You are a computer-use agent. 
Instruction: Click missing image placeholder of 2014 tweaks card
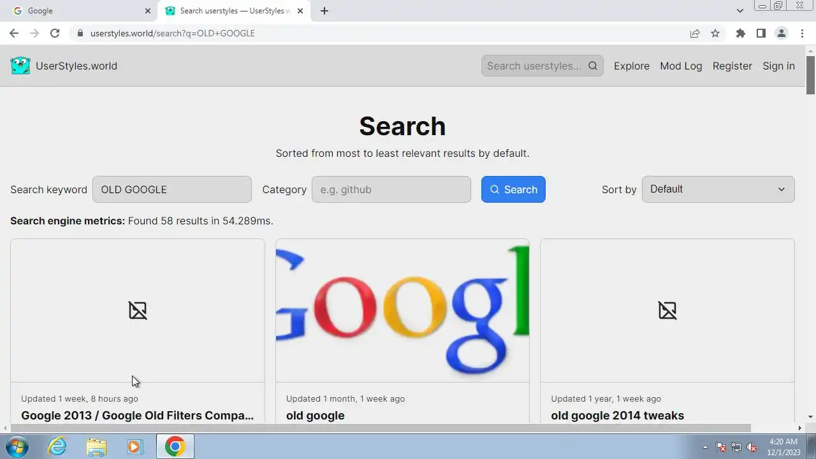click(667, 310)
